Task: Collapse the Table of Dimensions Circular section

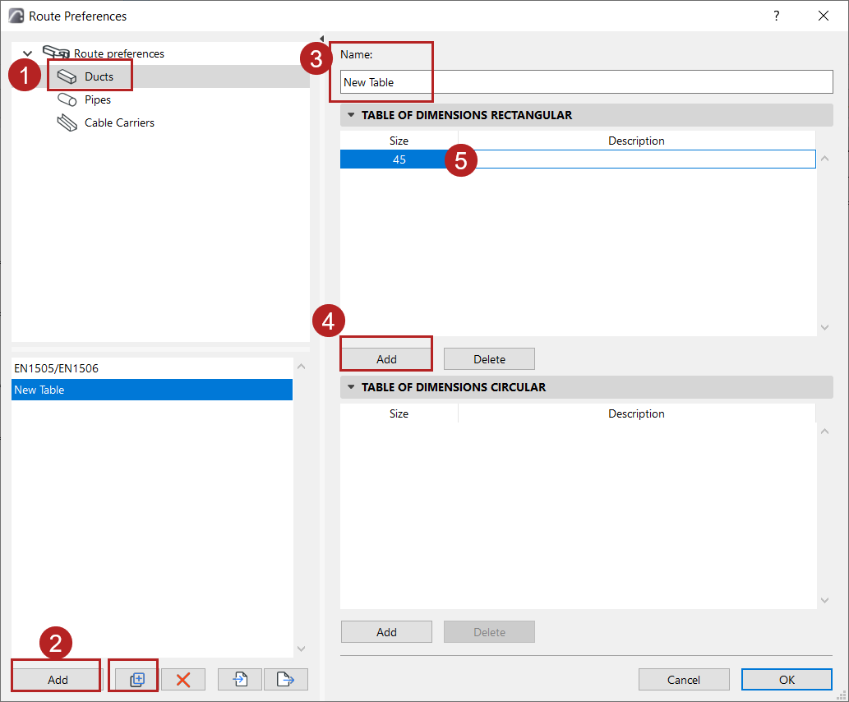Action: click(x=351, y=386)
